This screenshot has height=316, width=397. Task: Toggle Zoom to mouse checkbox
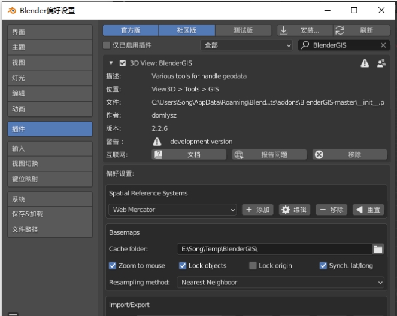pos(113,266)
